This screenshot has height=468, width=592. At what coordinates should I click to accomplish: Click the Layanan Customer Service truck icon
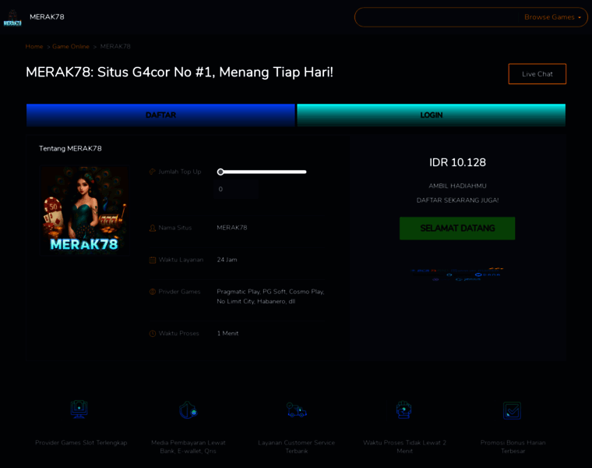coord(296,410)
